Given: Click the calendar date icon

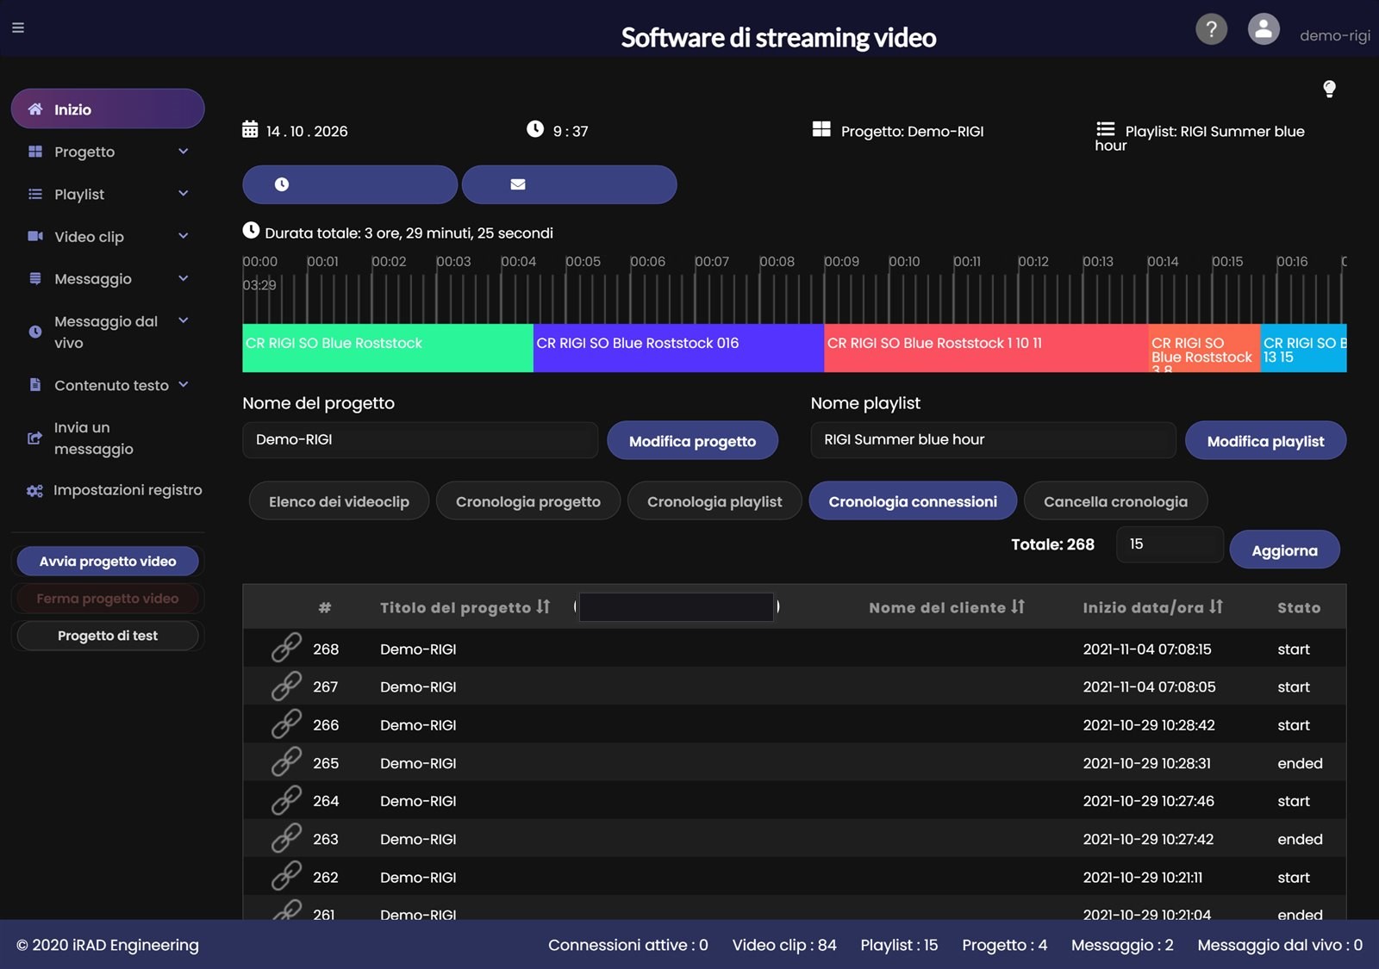Looking at the screenshot, I should pyautogui.click(x=250, y=129).
